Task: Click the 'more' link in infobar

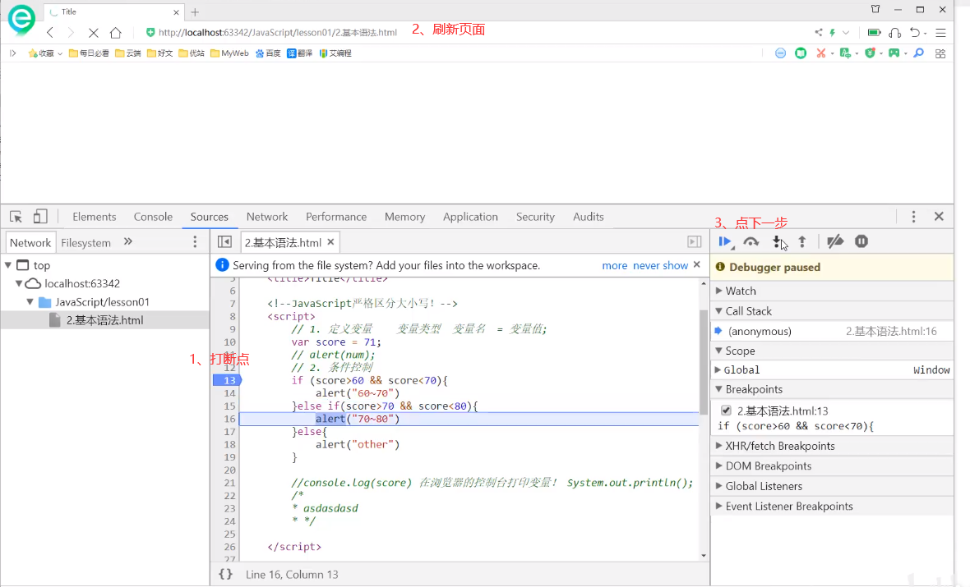Action: (614, 265)
